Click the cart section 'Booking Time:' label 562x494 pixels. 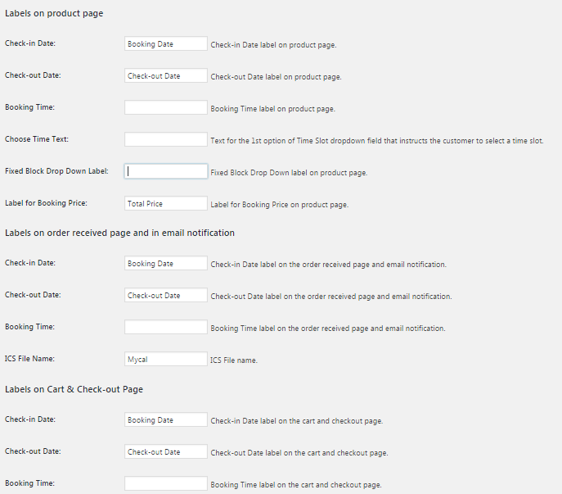[x=29, y=483]
